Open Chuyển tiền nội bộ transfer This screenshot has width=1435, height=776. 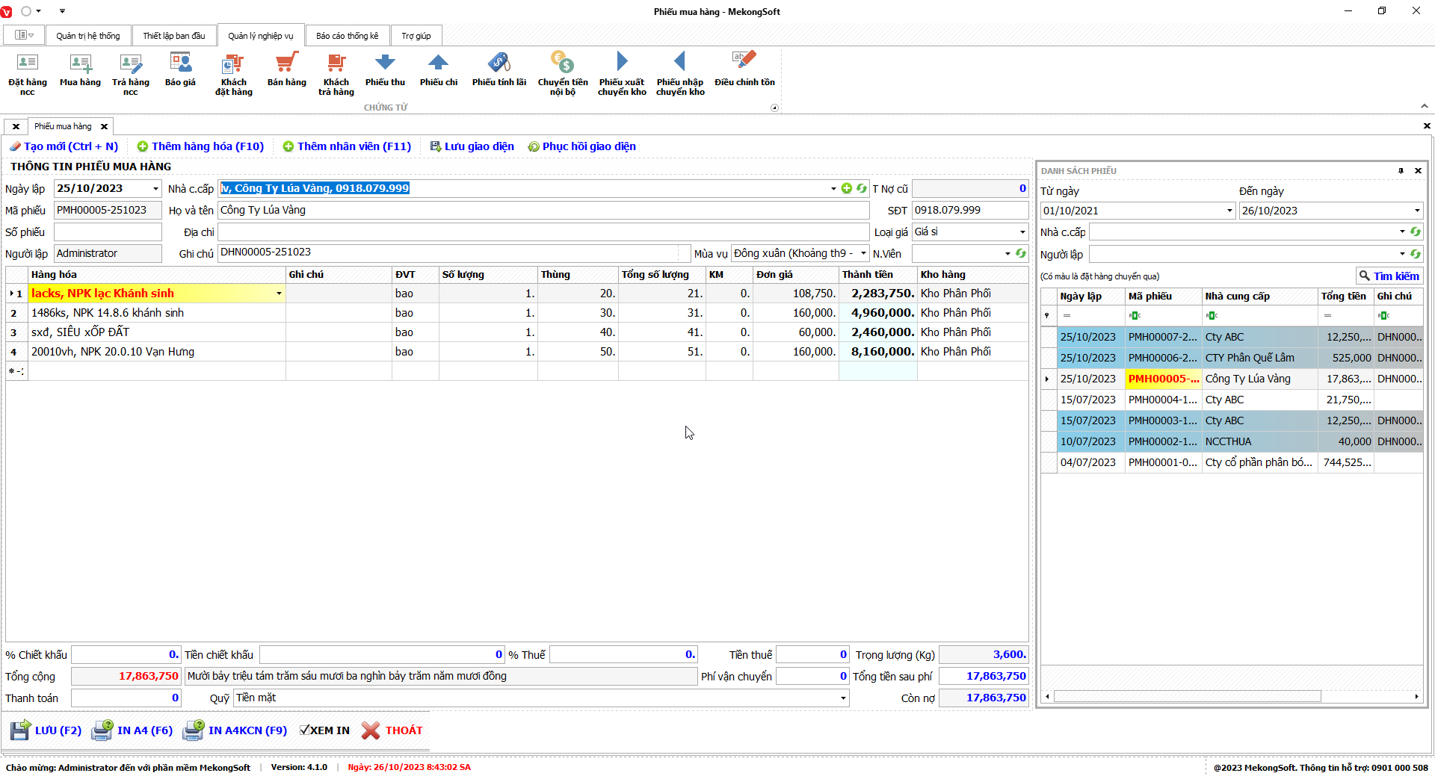click(x=562, y=73)
